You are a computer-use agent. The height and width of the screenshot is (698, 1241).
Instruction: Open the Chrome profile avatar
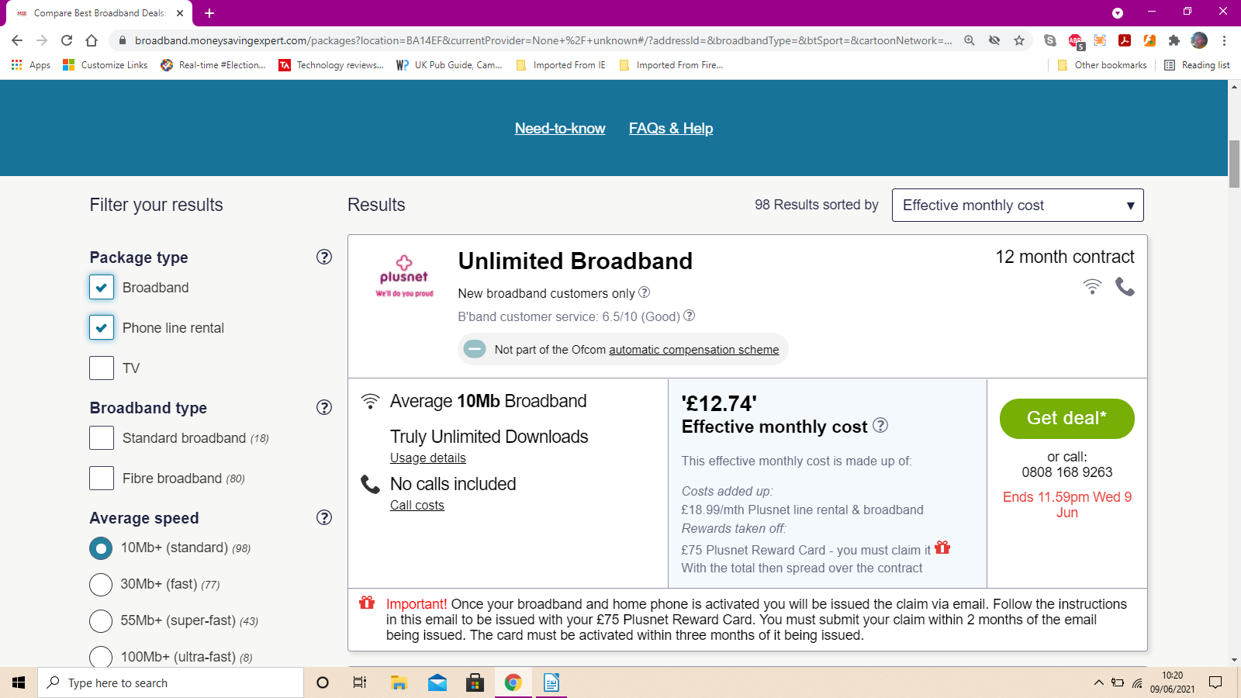[1199, 40]
